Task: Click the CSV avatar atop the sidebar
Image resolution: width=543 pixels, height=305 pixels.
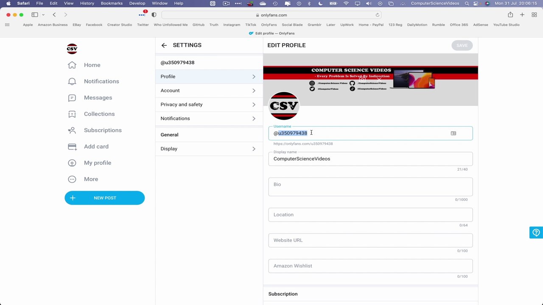Action: tap(72, 49)
